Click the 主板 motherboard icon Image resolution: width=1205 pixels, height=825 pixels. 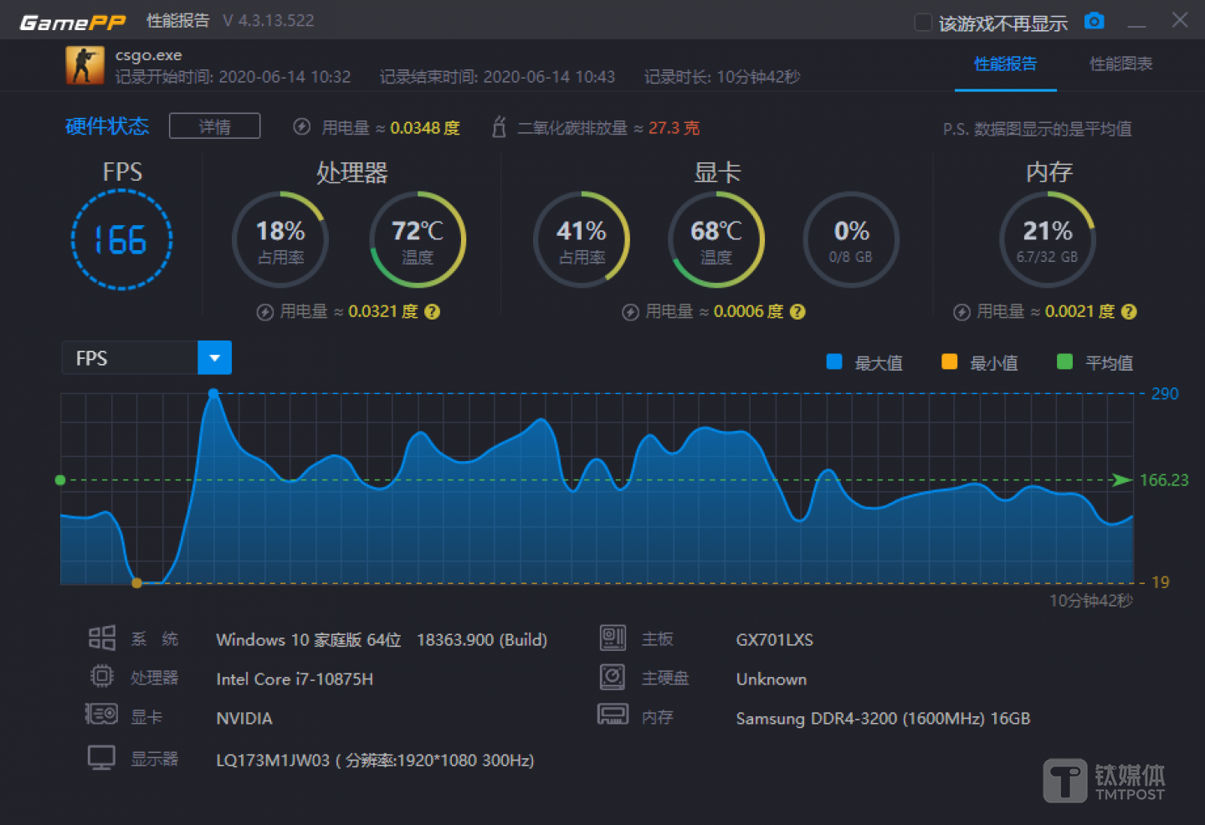[613, 638]
